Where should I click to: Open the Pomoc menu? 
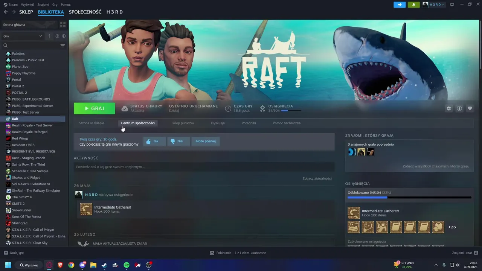point(66,5)
